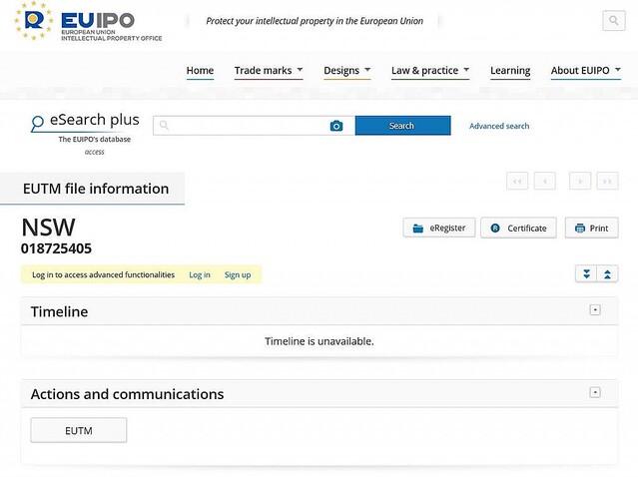Viewport: 638px width, 477px height.
Task: Expand the Designs dropdown menu
Action: 346,71
